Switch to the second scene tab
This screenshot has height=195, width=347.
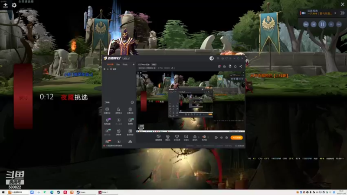point(118,65)
